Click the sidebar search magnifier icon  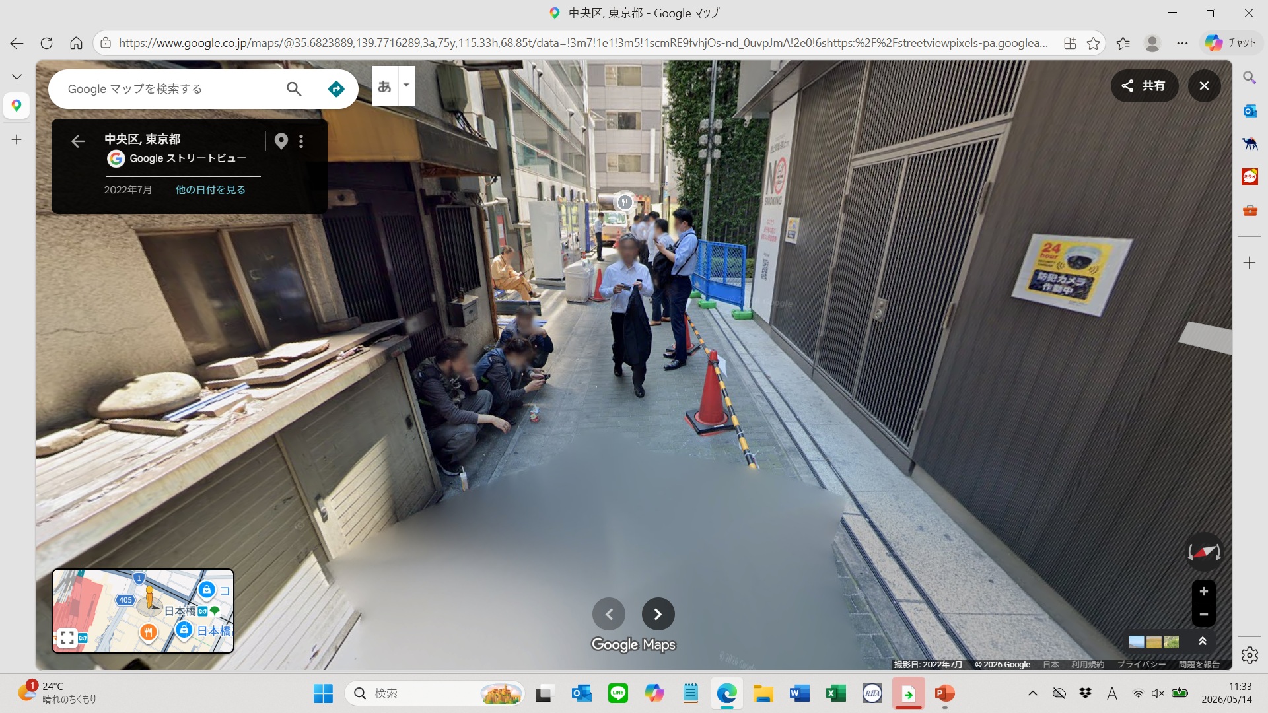click(x=1250, y=77)
